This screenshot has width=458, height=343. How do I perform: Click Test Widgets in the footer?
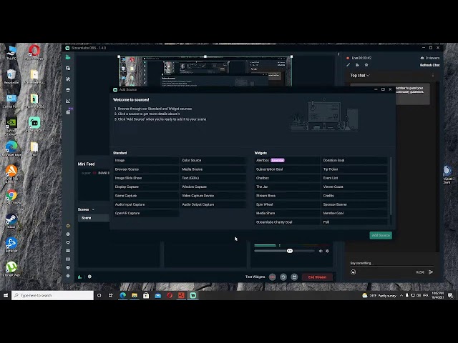pos(255,277)
